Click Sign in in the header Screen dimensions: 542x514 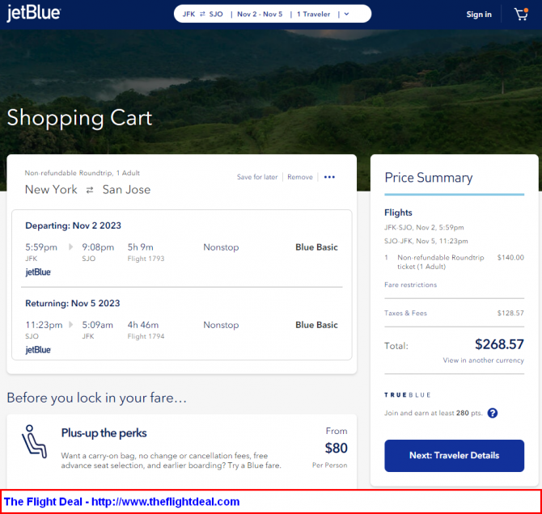[479, 15]
